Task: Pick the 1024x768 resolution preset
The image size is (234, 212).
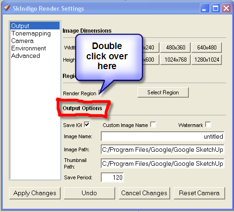Action: pos(175,60)
